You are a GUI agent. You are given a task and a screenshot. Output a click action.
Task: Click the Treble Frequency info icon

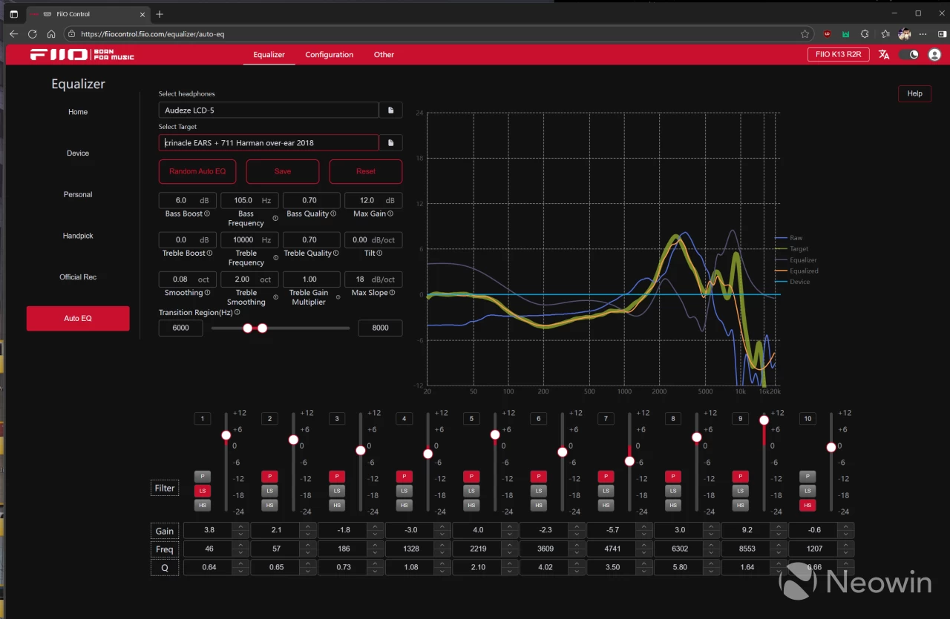tap(275, 257)
